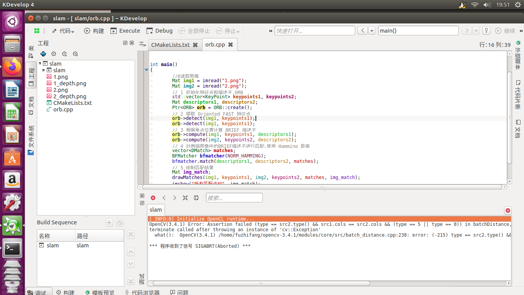
Task: Click the 名称 column header
Action: tap(56, 236)
